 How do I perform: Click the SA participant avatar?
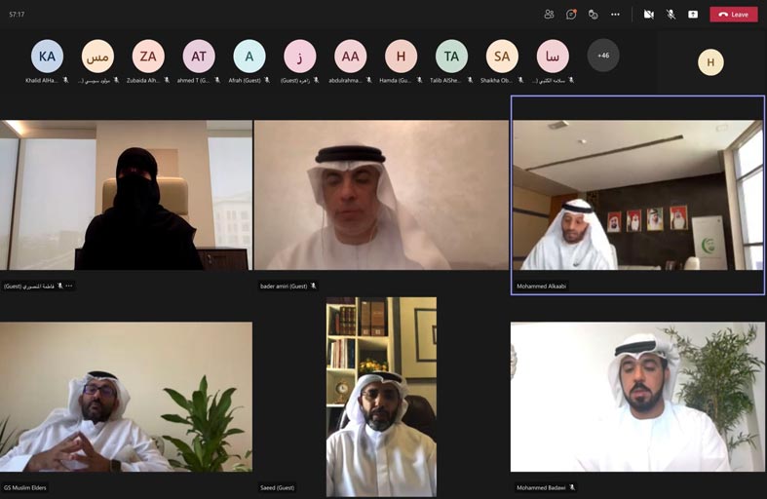[502, 57]
